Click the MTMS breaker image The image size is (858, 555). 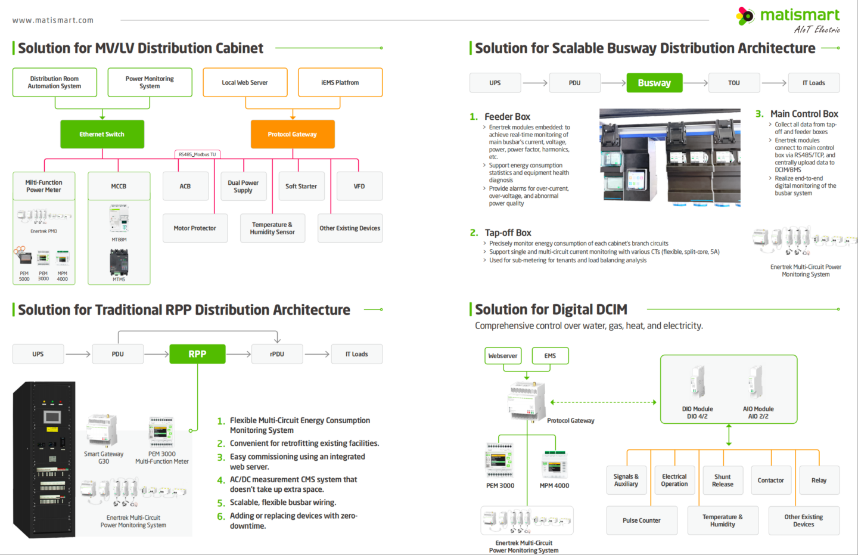tap(119, 262)
